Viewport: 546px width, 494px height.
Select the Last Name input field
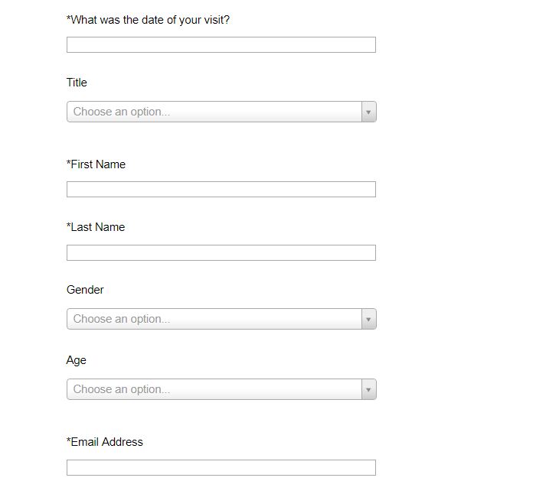point(221,252)
